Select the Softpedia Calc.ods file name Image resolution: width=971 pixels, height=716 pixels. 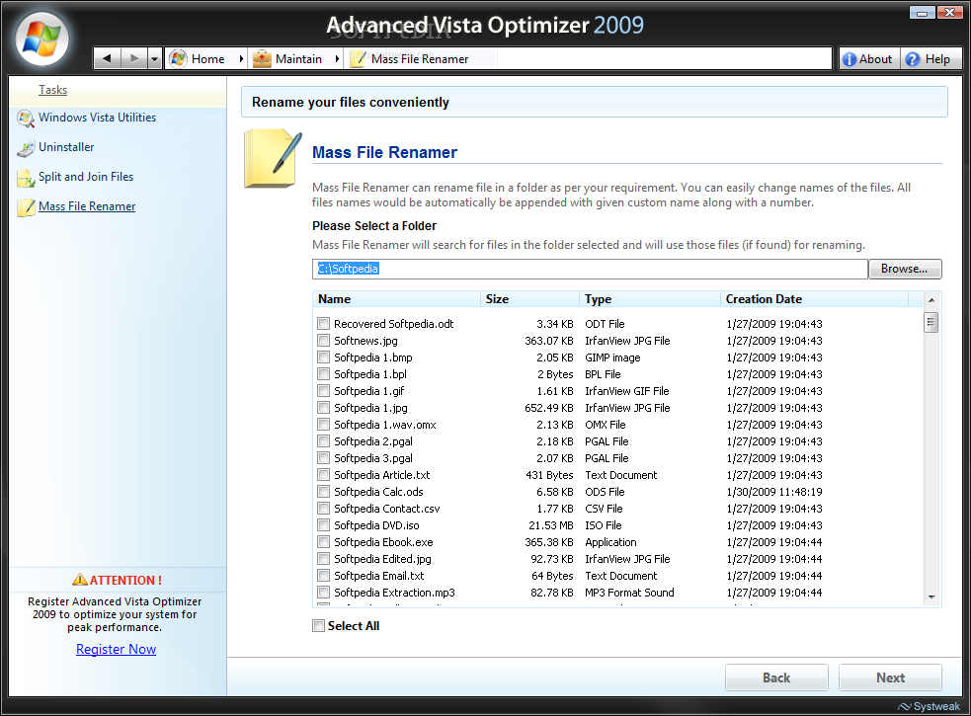click(378, 491)
